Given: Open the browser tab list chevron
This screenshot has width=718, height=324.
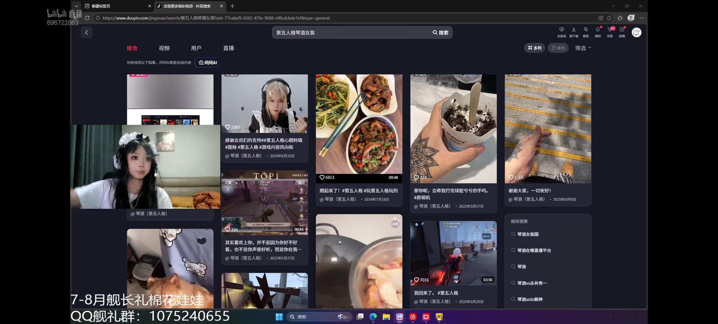Looking at the screenshot, I should (76, 6).
